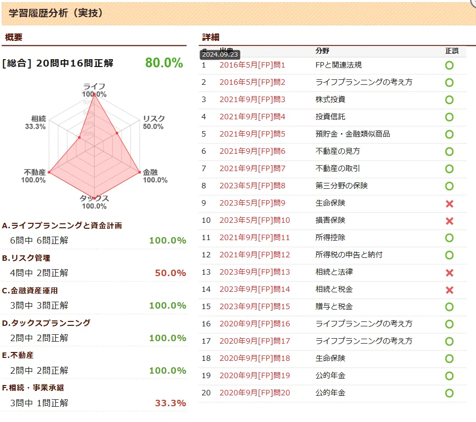The image size is (476, 422).
Task: Click the correct circle for 不動産の見方 row
Action: [449, 152]
